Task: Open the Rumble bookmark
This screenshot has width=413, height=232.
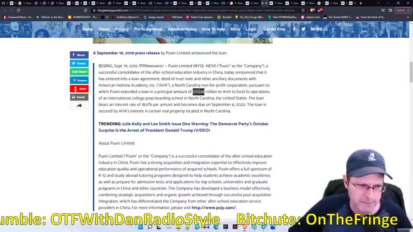Action: pyautogui.click(x=224, y=17)
